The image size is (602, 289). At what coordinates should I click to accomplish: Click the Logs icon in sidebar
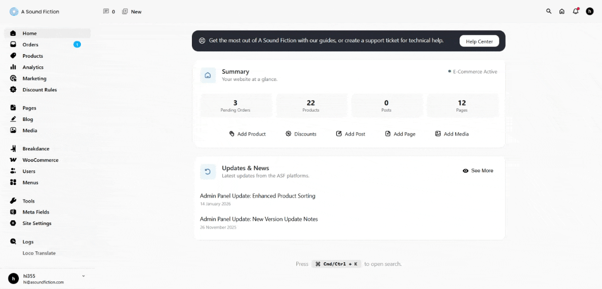tap(13, 241)
